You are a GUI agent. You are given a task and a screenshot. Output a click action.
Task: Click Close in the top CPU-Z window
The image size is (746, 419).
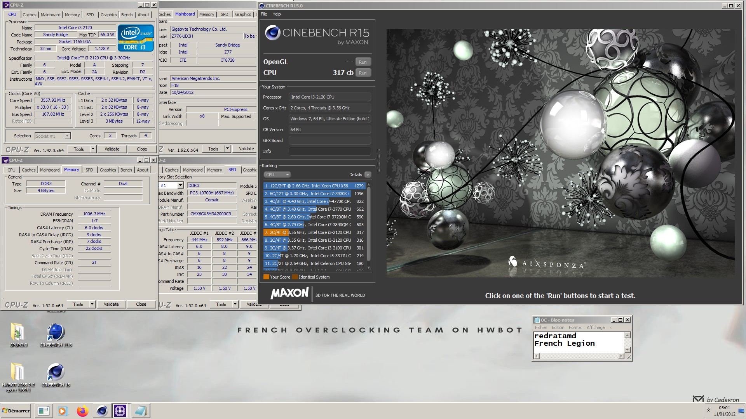(142, 149)
